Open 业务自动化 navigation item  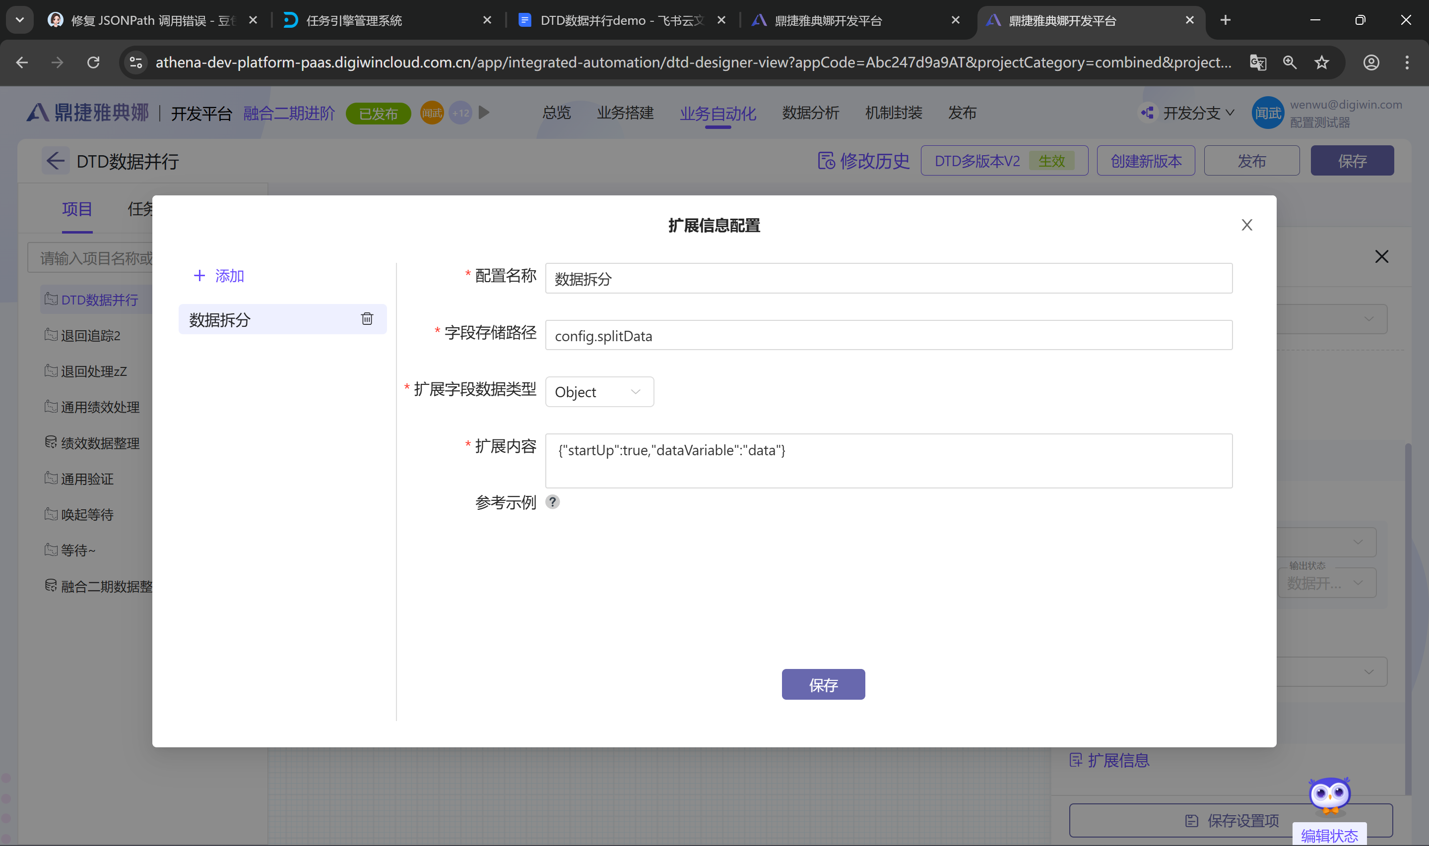(x=718, y=114)
